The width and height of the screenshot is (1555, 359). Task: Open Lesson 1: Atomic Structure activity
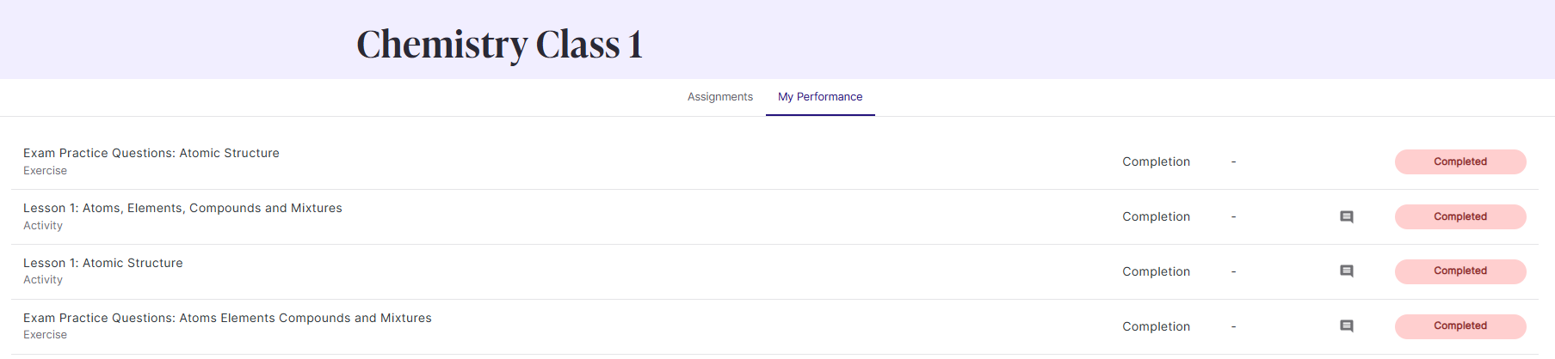coord(103,263)
